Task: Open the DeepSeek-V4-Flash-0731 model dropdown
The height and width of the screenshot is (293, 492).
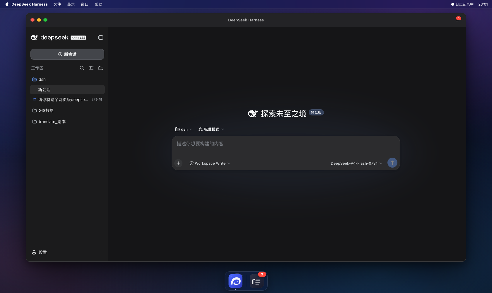Action: (356, 163)
